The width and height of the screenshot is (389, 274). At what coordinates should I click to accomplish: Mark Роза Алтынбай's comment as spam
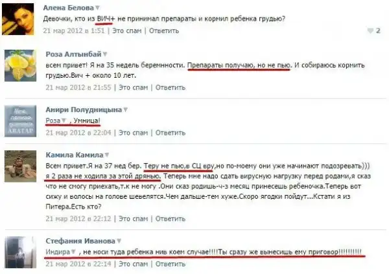pyautogui.click(x=133, y=87)
